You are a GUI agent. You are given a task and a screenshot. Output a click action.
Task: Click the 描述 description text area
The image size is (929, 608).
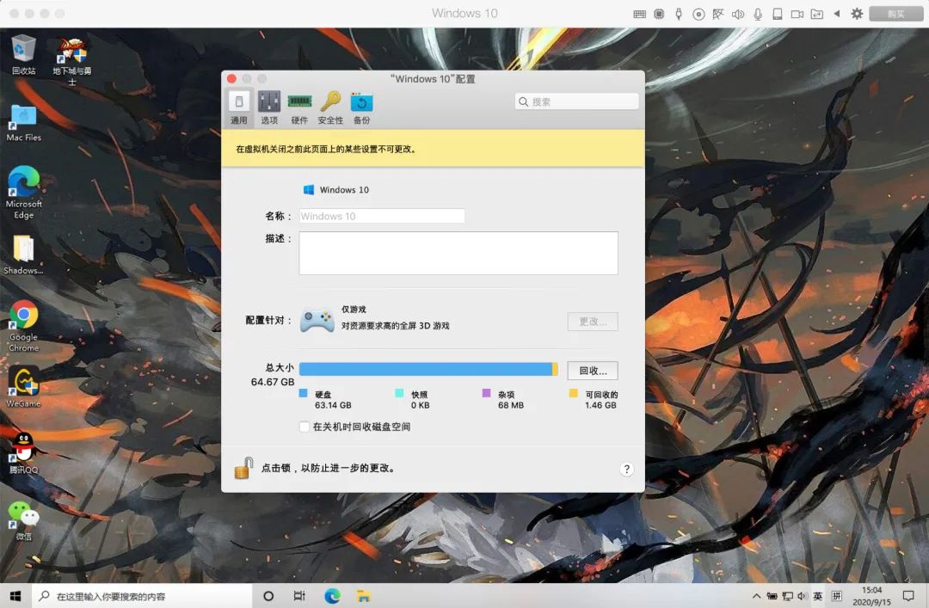click(458, 253)
